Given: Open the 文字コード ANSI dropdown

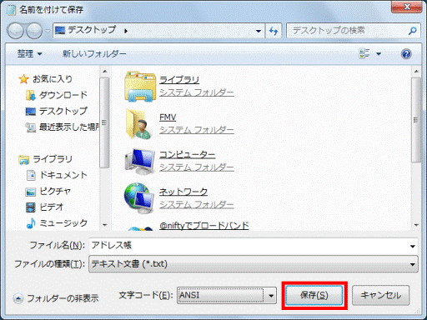Looking at the screenshot, I should 227,295.
